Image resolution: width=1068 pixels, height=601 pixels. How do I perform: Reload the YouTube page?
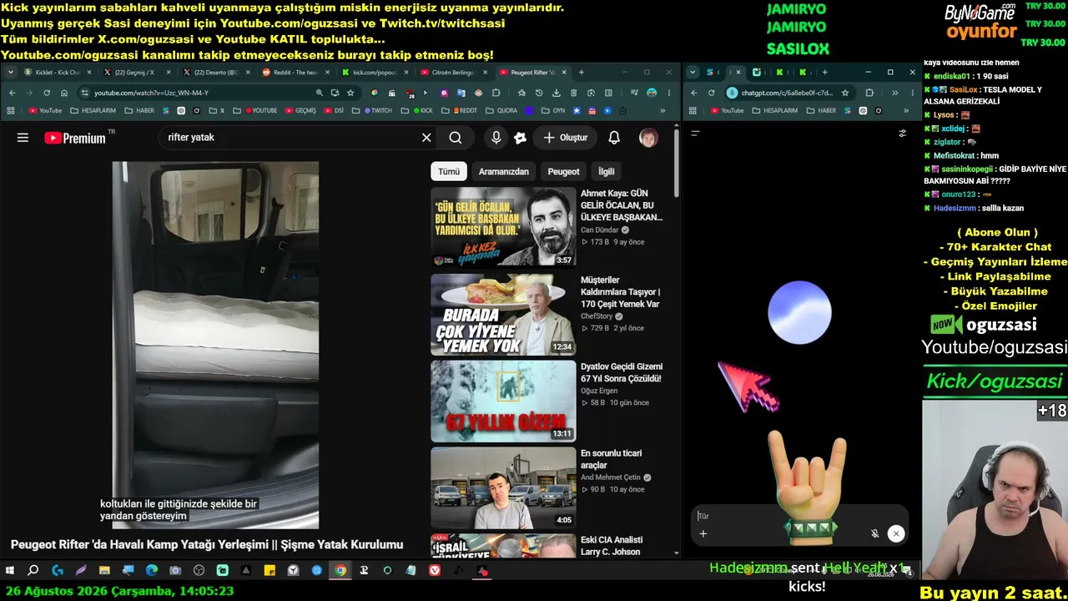click(x=47, y=93)
